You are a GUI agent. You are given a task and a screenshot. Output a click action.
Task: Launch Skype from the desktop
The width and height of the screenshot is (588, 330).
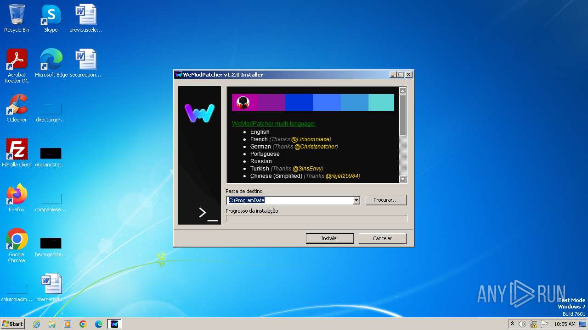tap(51, 18)
